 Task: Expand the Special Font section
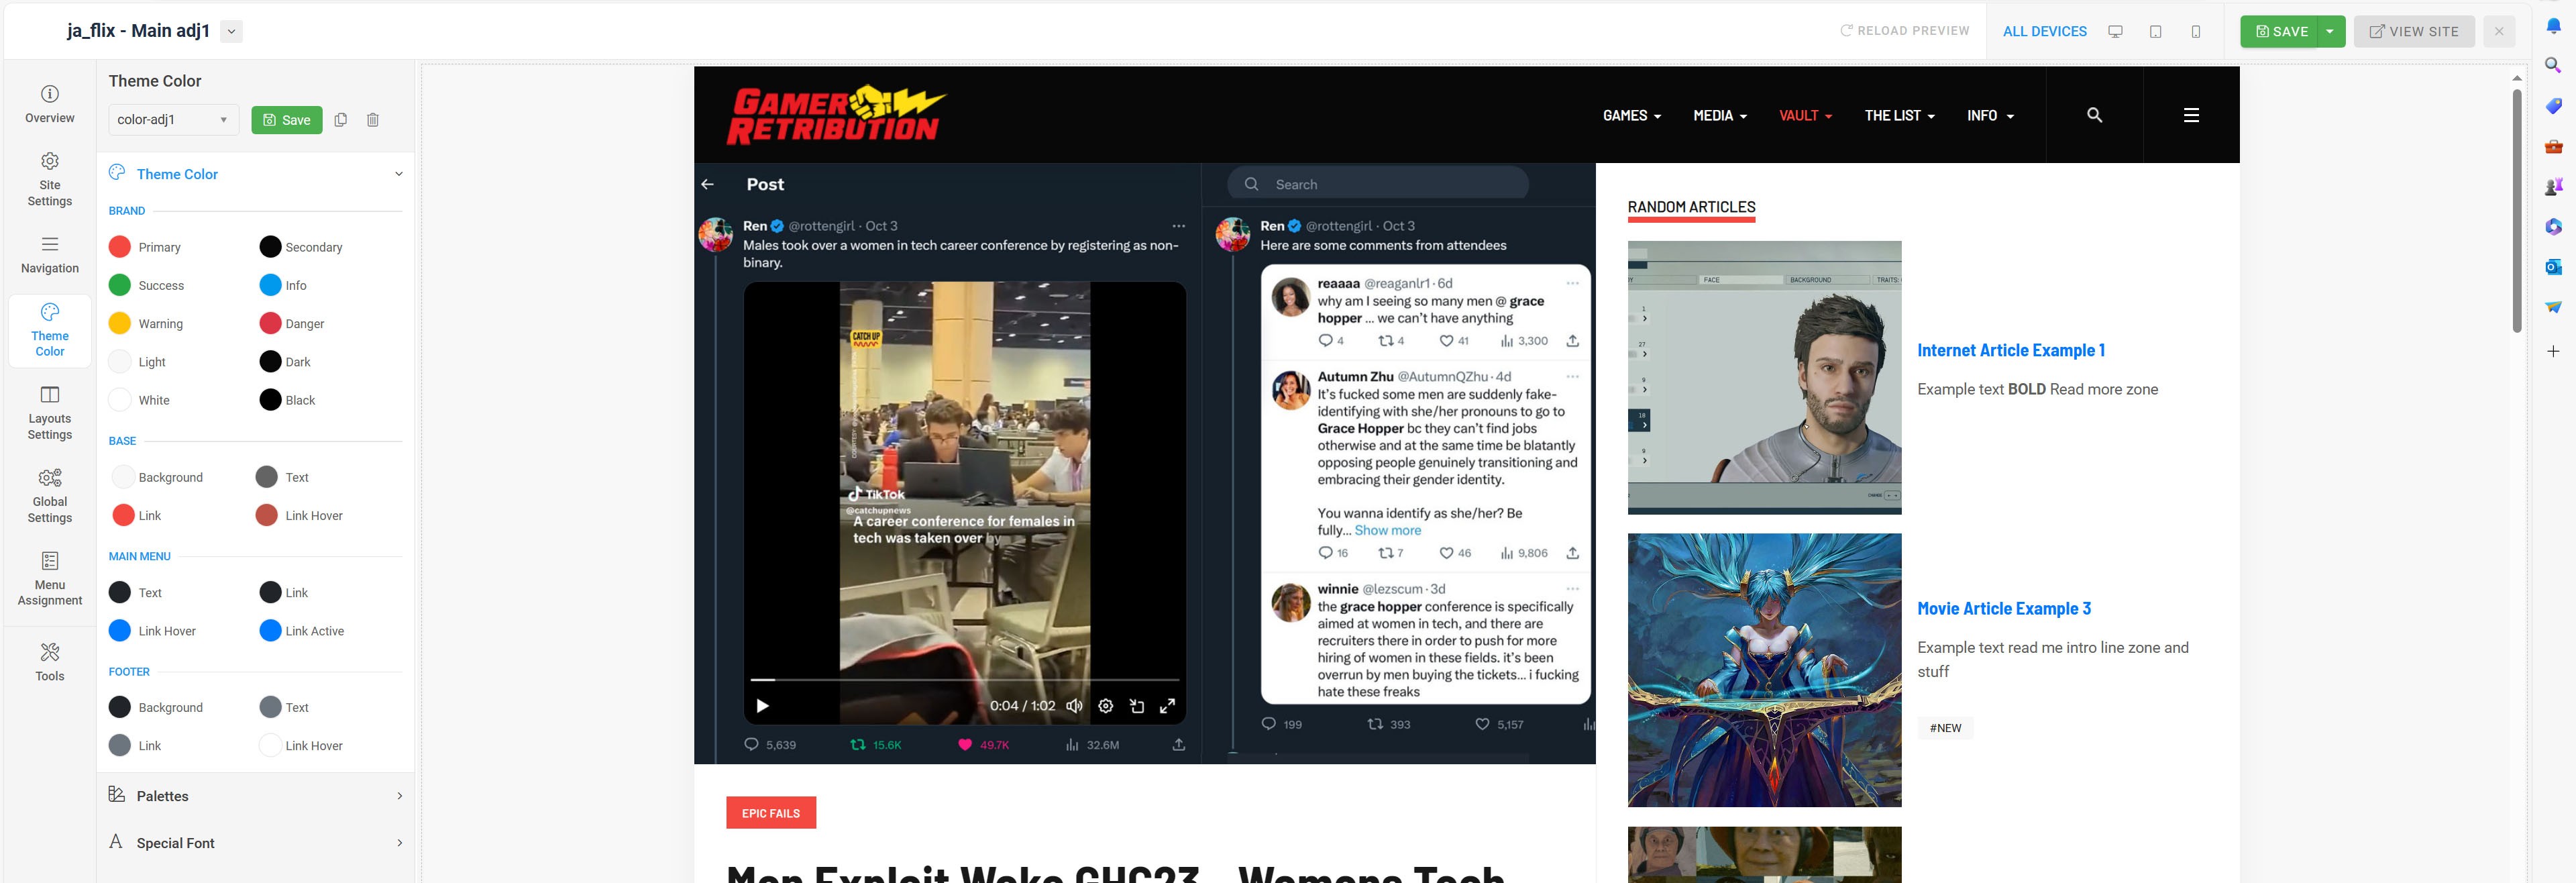pos(255,843)
